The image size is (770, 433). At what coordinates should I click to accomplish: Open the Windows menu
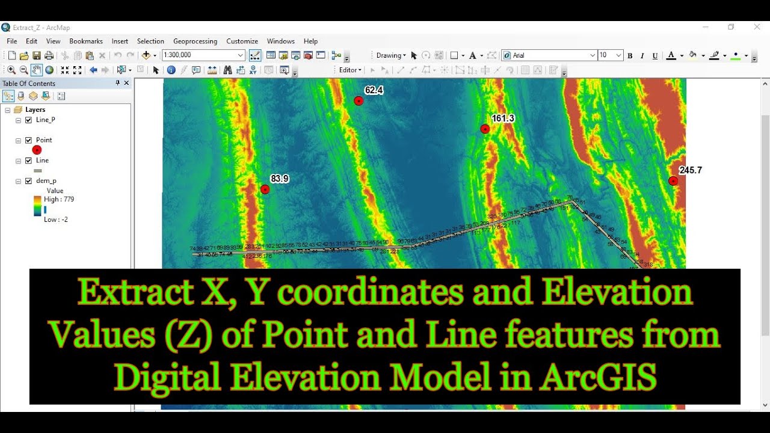(x=281, y=41)
